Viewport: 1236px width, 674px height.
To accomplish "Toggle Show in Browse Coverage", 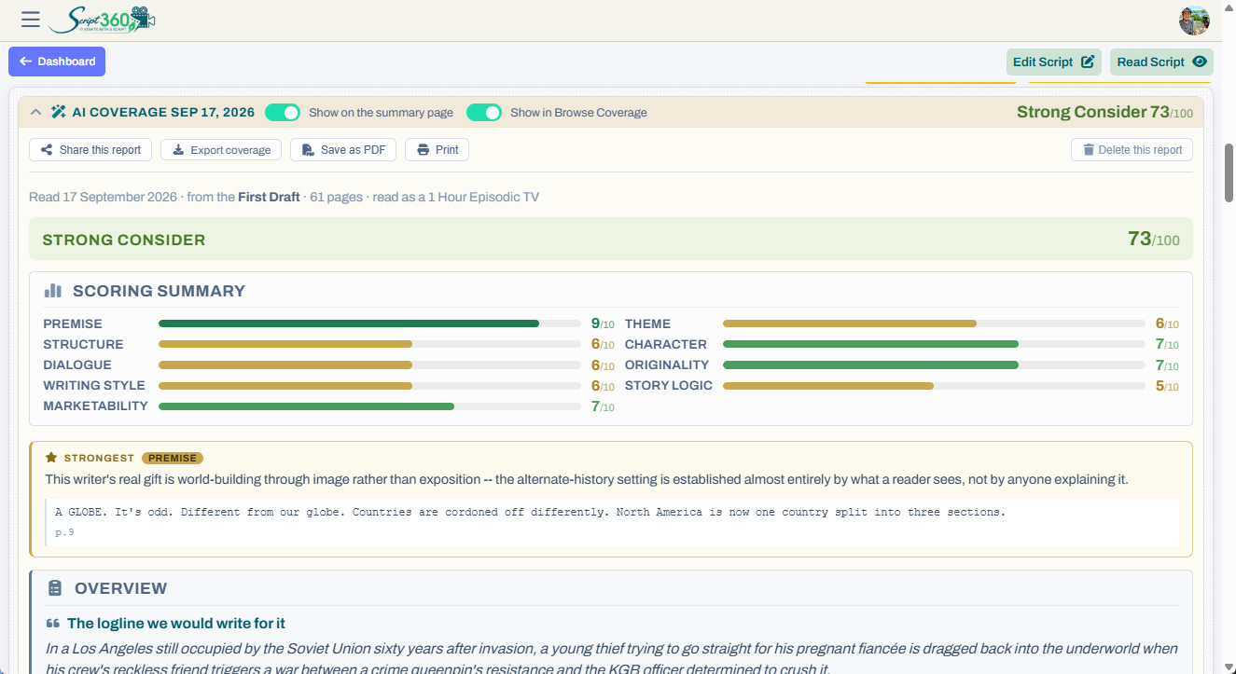I will tap(484, 113).
